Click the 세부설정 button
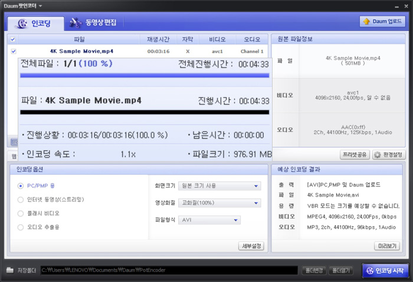413x282 pixels. [x=251, y=246]
